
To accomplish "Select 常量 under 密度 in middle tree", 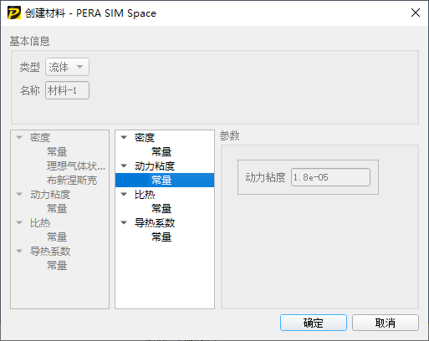I will tap(161, 151).
